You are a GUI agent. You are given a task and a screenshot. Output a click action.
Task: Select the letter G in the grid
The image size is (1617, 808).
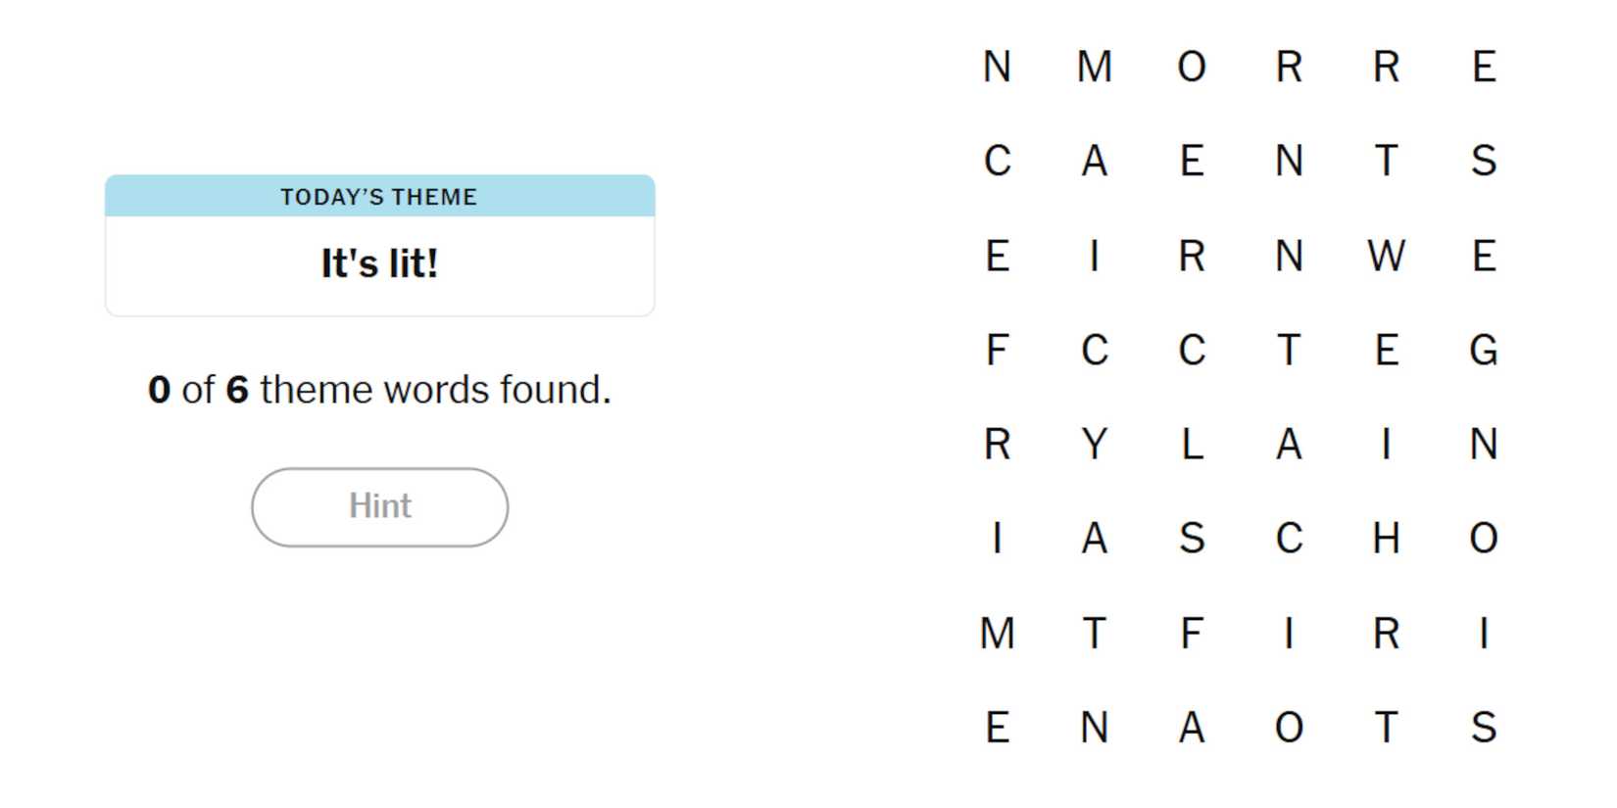[x=1483, y=350]
